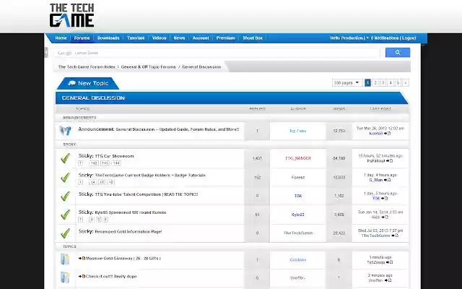Screen dimensions: 462x289
Task: Open the Account menu item
Action: 201,38
